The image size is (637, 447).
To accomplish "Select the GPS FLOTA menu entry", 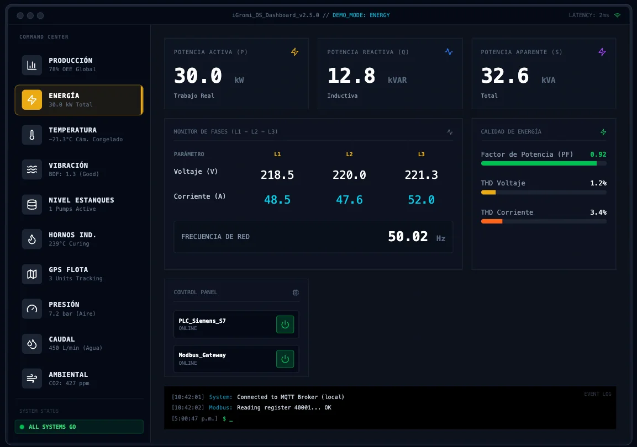I will coord(79,274).
